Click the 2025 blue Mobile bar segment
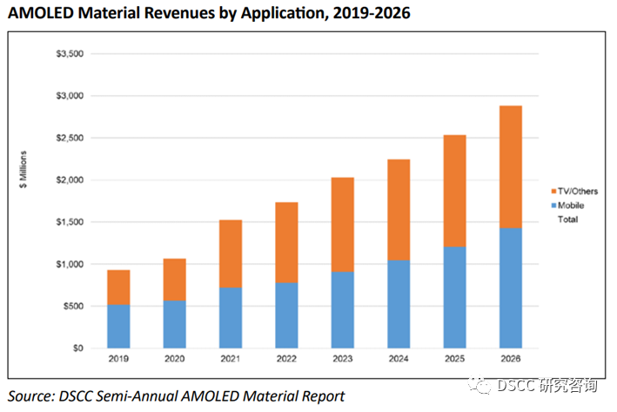 click(453, 297)
